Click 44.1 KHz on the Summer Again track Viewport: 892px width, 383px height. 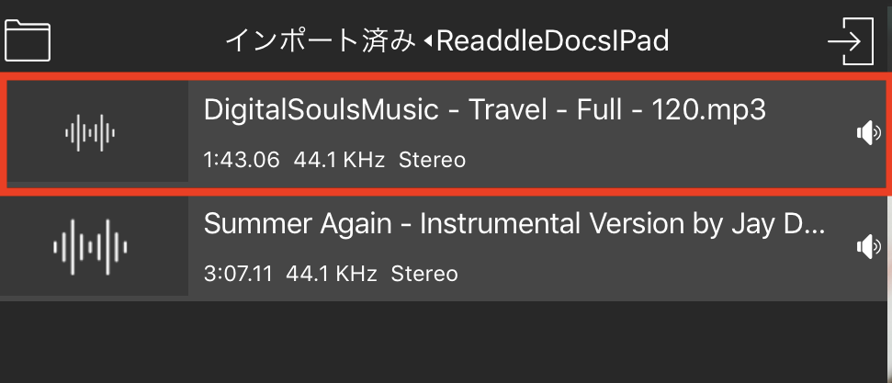pyautogui.click(x=332, y=274)
